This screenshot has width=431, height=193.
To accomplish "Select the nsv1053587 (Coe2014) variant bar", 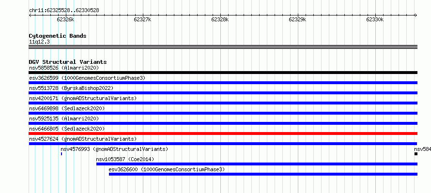I will click(x=257, y=164).
